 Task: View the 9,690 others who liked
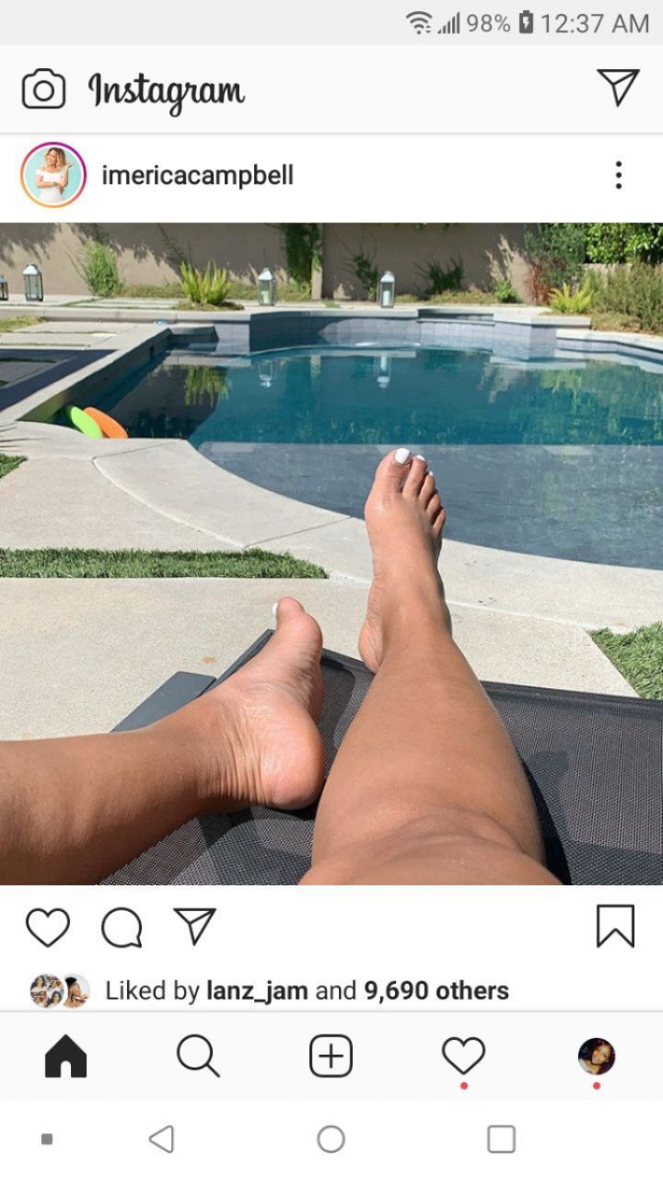pyautogui.click(x=436, y=990)
